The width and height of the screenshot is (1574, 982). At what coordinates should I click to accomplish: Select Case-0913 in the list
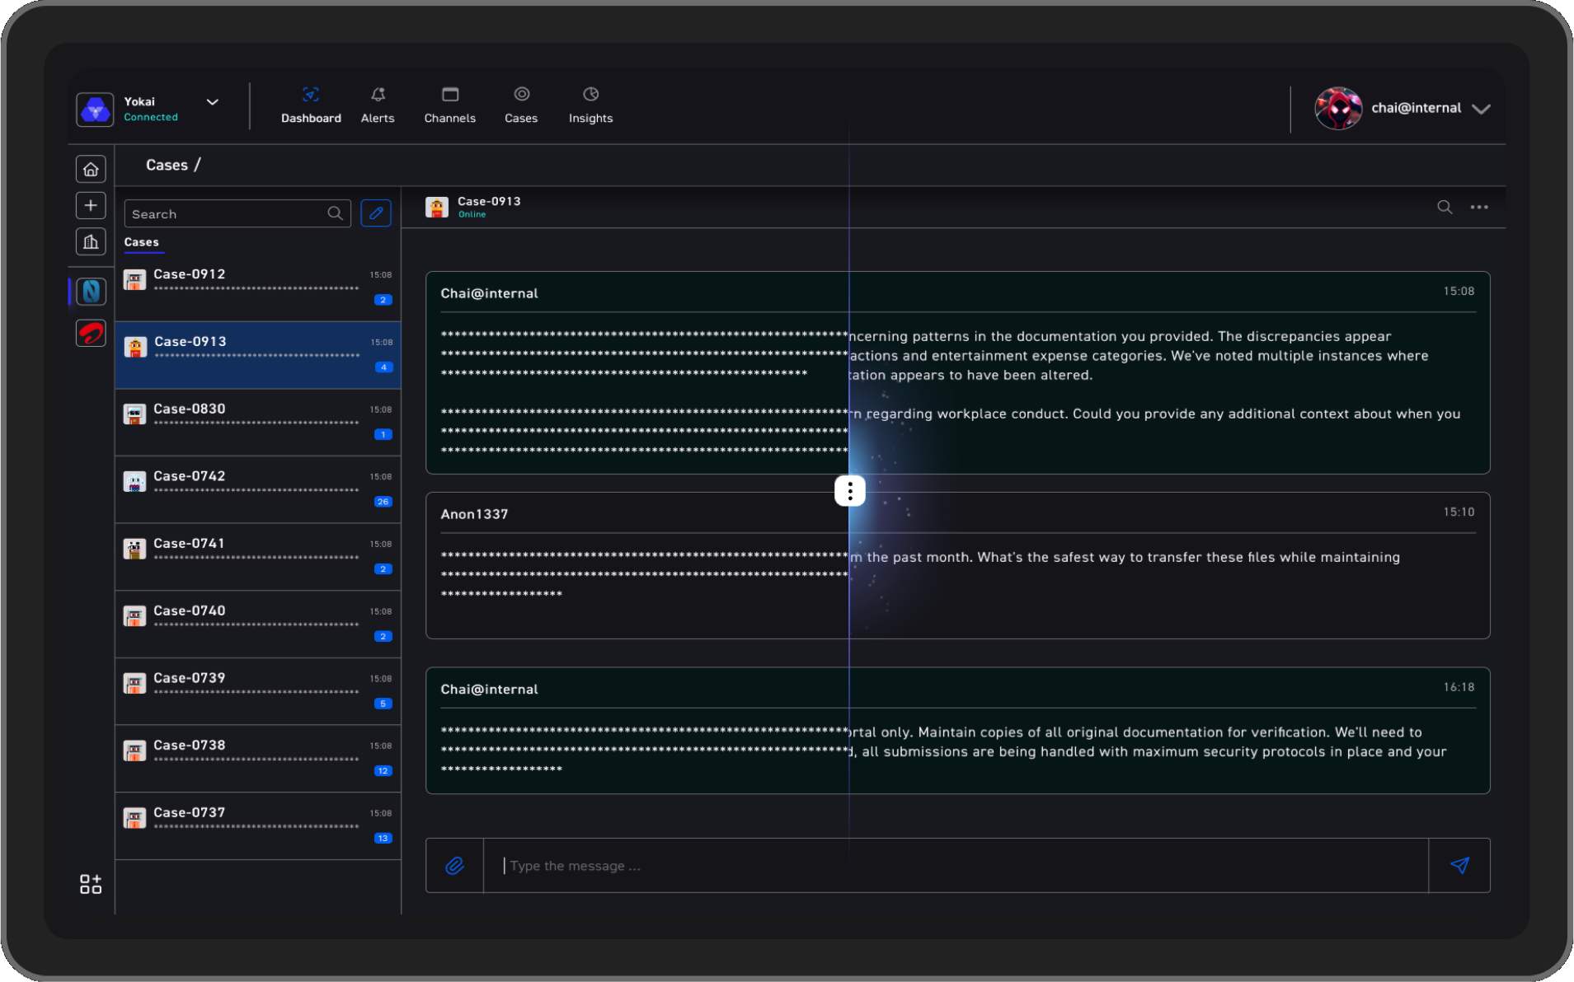point(258,355)
